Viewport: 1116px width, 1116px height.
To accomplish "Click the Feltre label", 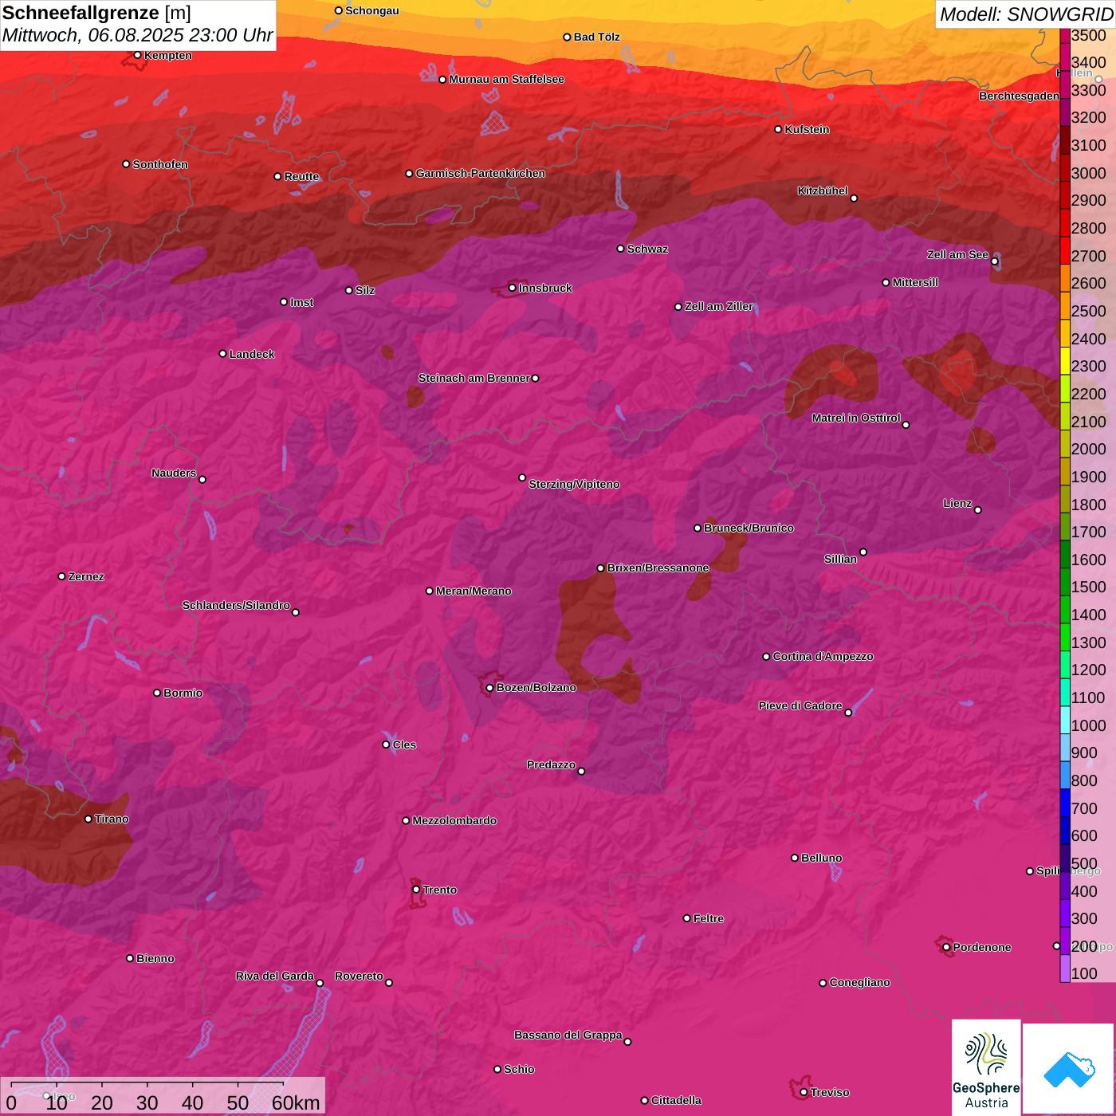I will 709,918.
